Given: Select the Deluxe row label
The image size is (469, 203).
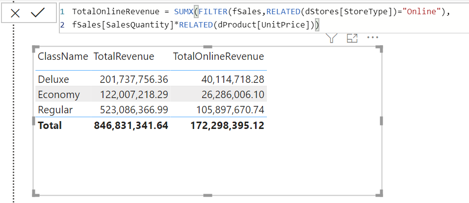Looking at the screenshot, I should tap(53, 79).
